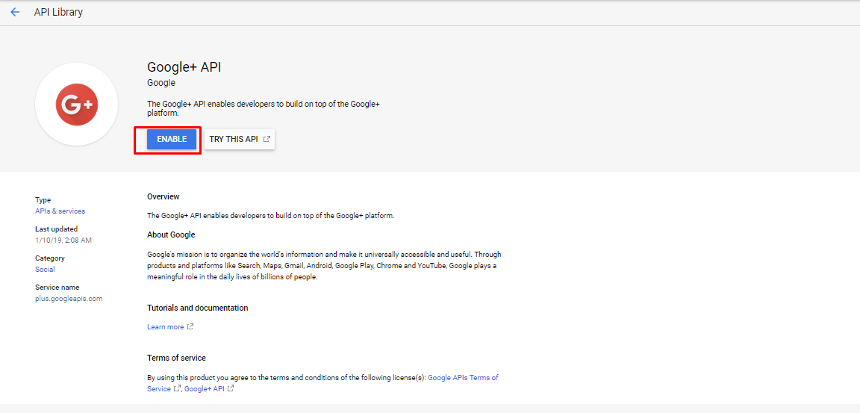Screen dimensions: 860x413
Task: Open the APIs & services type link
Action: tap(60, 211)
